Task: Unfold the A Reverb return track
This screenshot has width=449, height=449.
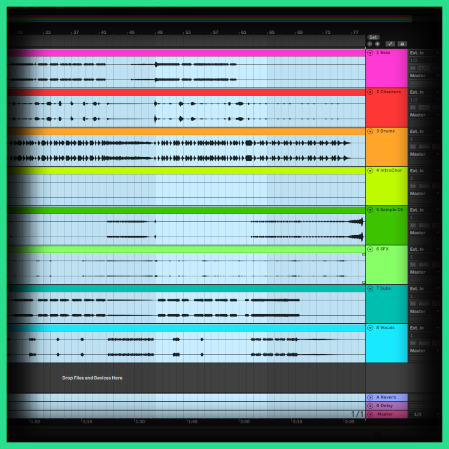Action: point(370,397)
